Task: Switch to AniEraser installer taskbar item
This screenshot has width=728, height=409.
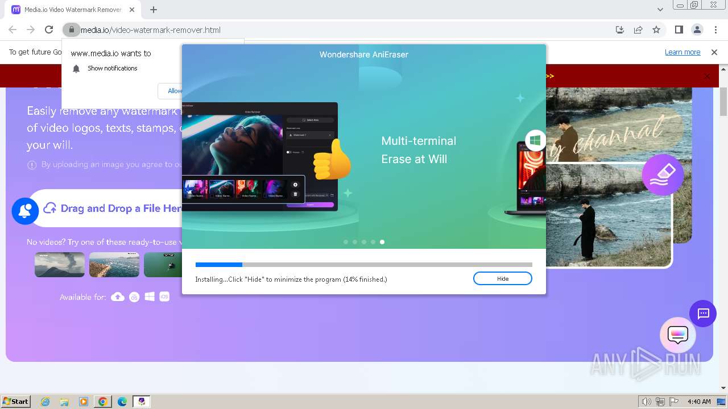Action: point(141,402)
